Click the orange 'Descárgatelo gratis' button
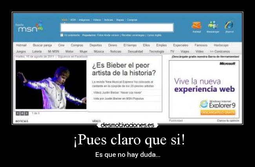Viewport: 255px width, 167px height. tap(218, 112)
